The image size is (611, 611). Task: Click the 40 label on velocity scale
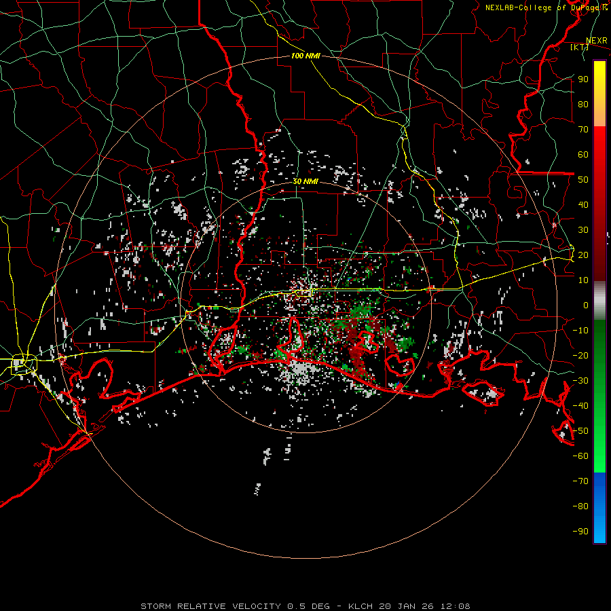coord(583,205)
